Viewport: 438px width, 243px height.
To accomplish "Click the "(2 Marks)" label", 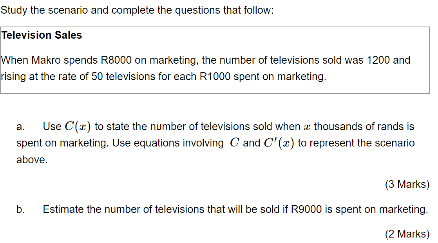I will (407, 234).
